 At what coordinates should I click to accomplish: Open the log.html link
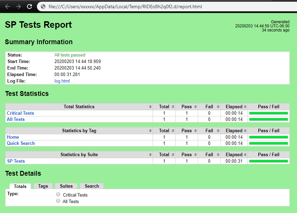point(62,81)
